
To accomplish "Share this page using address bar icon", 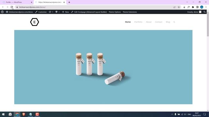I will (x=174, y=7).
